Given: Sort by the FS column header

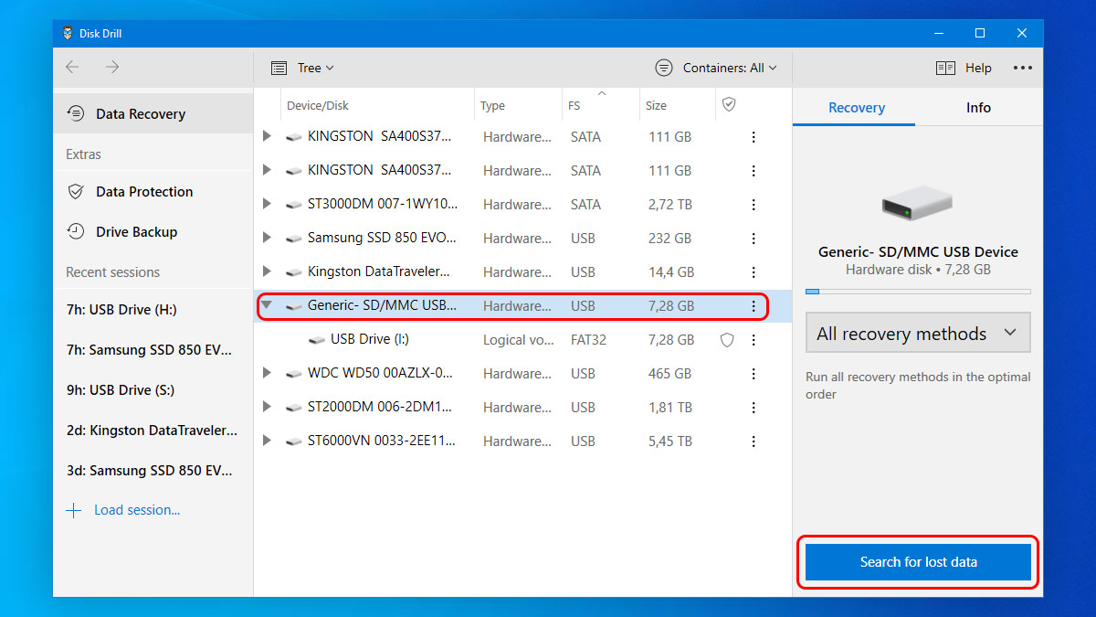Looking at the screenshot, I should click(x=574, y=106).
